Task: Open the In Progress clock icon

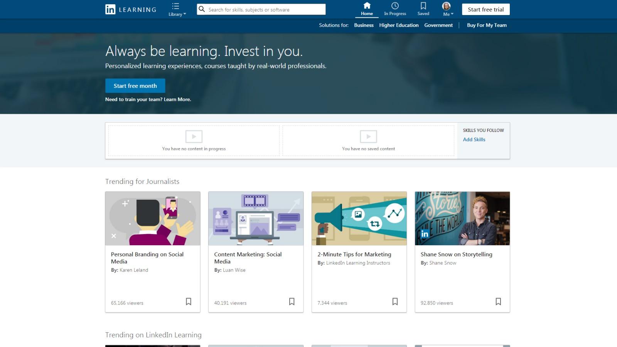Action: coord(395,6)
